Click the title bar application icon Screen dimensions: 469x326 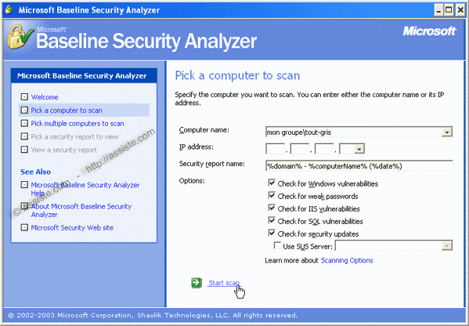click(9, 10)
